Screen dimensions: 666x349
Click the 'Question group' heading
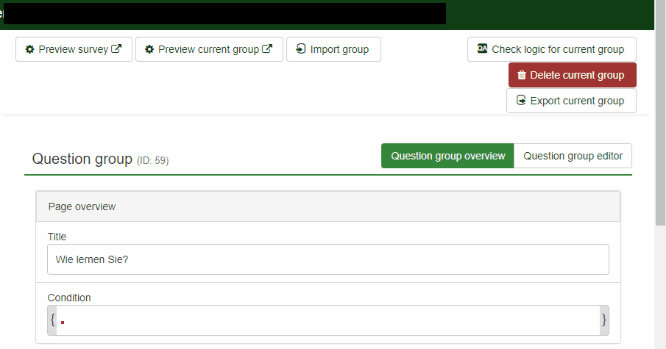click(x=82, y=159)
